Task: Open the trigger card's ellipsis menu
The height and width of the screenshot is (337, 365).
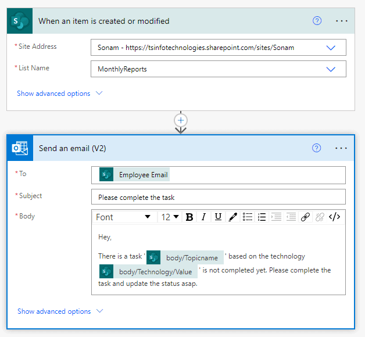Action: click(x=342, y=21)
